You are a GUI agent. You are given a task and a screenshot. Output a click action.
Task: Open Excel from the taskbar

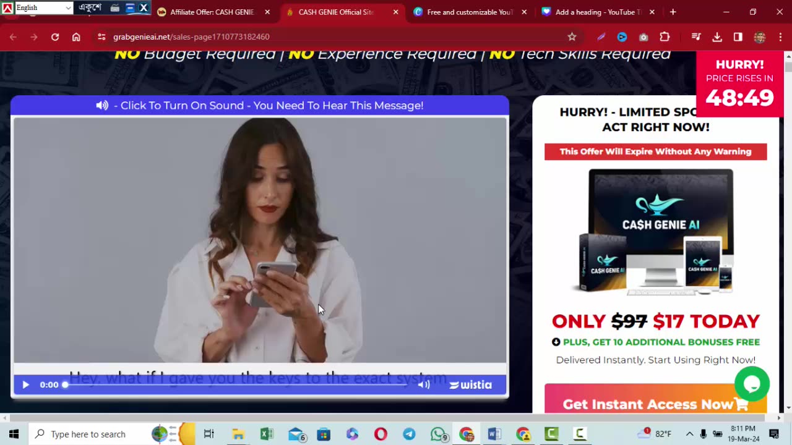pos(267,434)
